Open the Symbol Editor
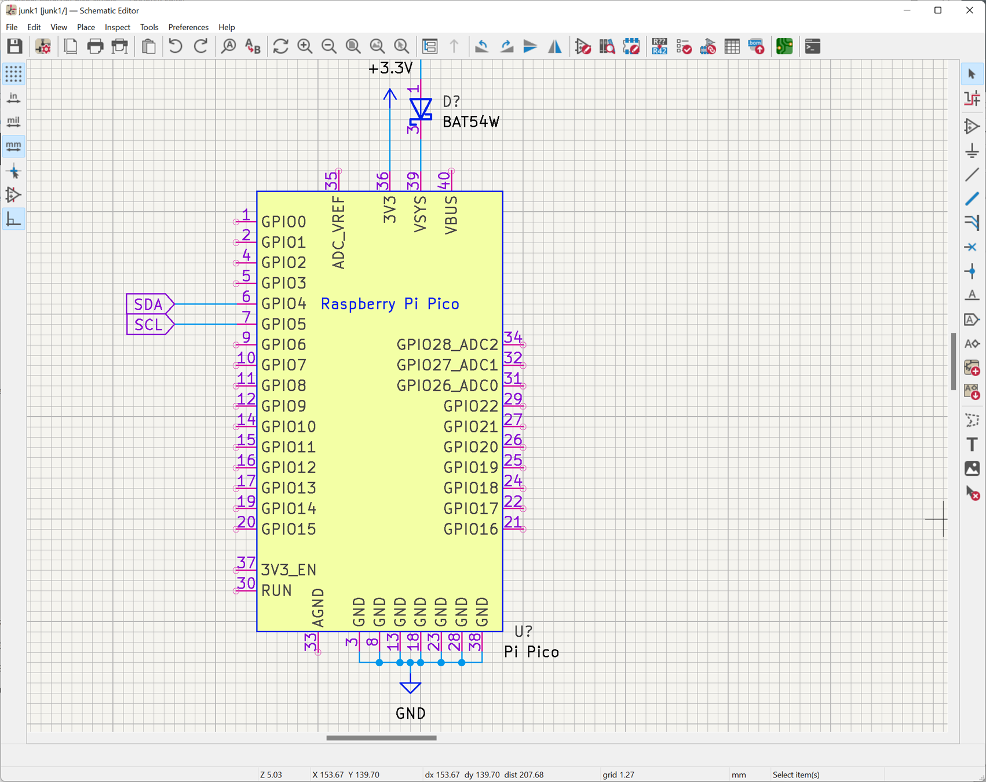 (x=583, y=46)
